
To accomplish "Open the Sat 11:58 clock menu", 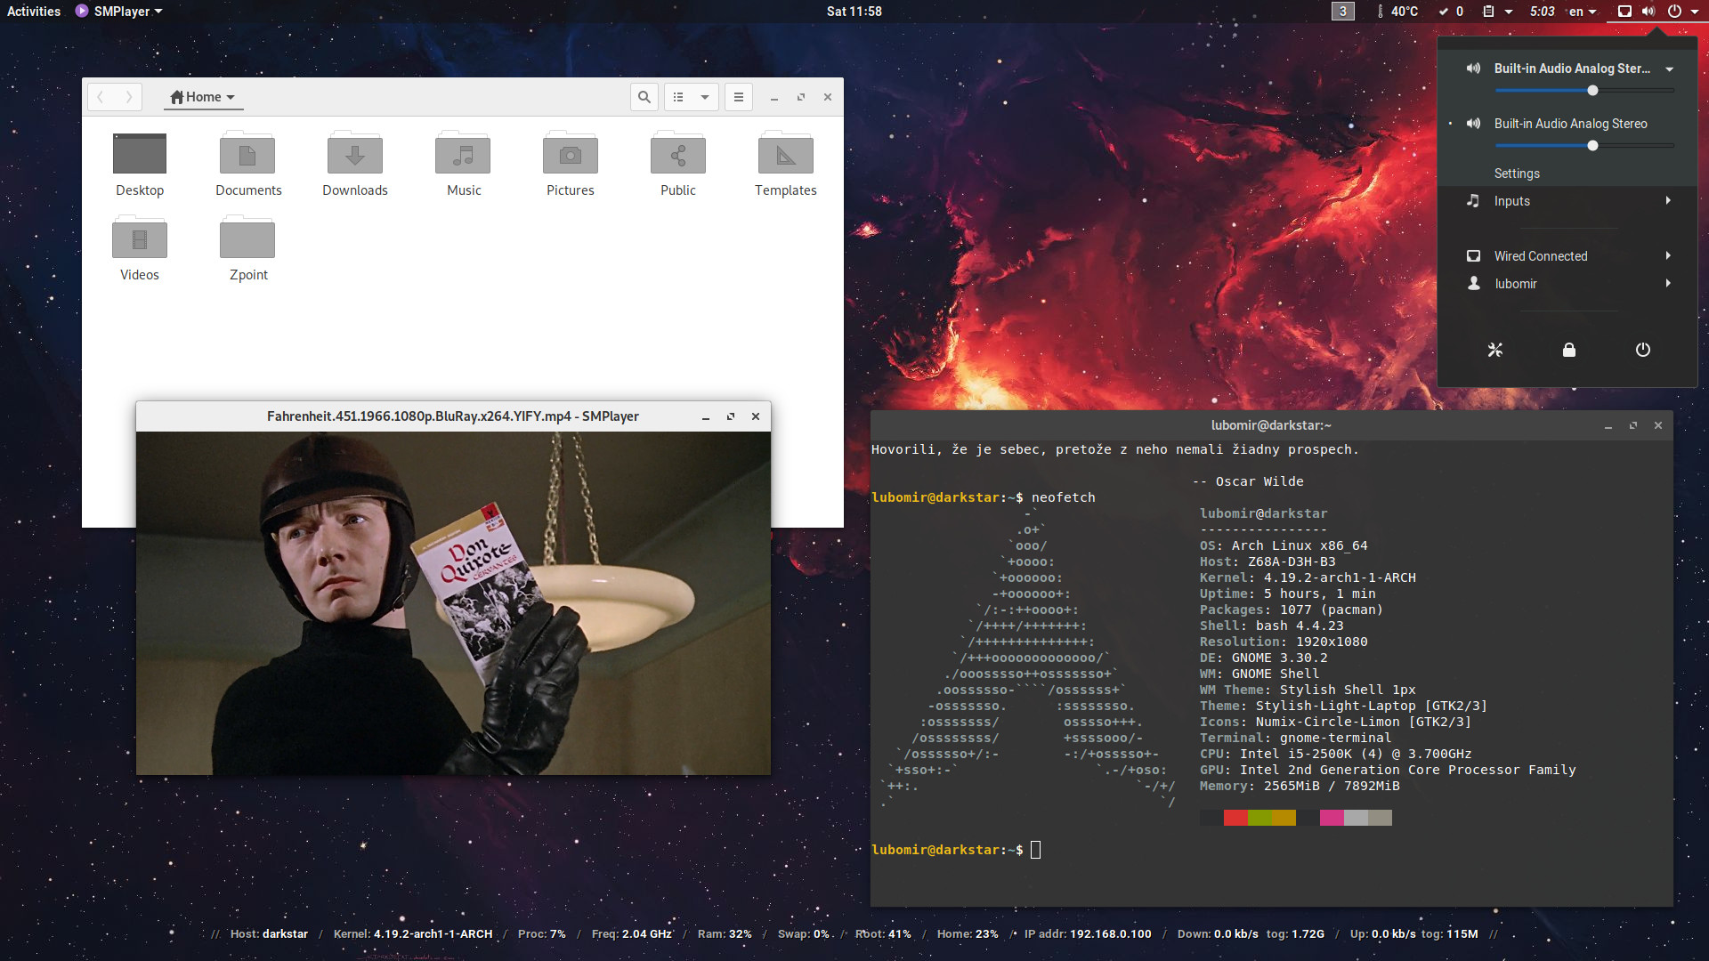I will click(x=854, y=12).
